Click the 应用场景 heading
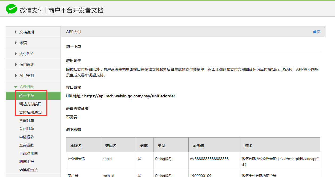Image resolution: width=335 pixels, height=177 pixels. click(74, 61)
